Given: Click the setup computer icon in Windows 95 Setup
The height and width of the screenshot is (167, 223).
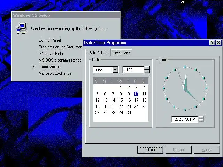Looking at the screenshot, I should (x=22, y=28).
